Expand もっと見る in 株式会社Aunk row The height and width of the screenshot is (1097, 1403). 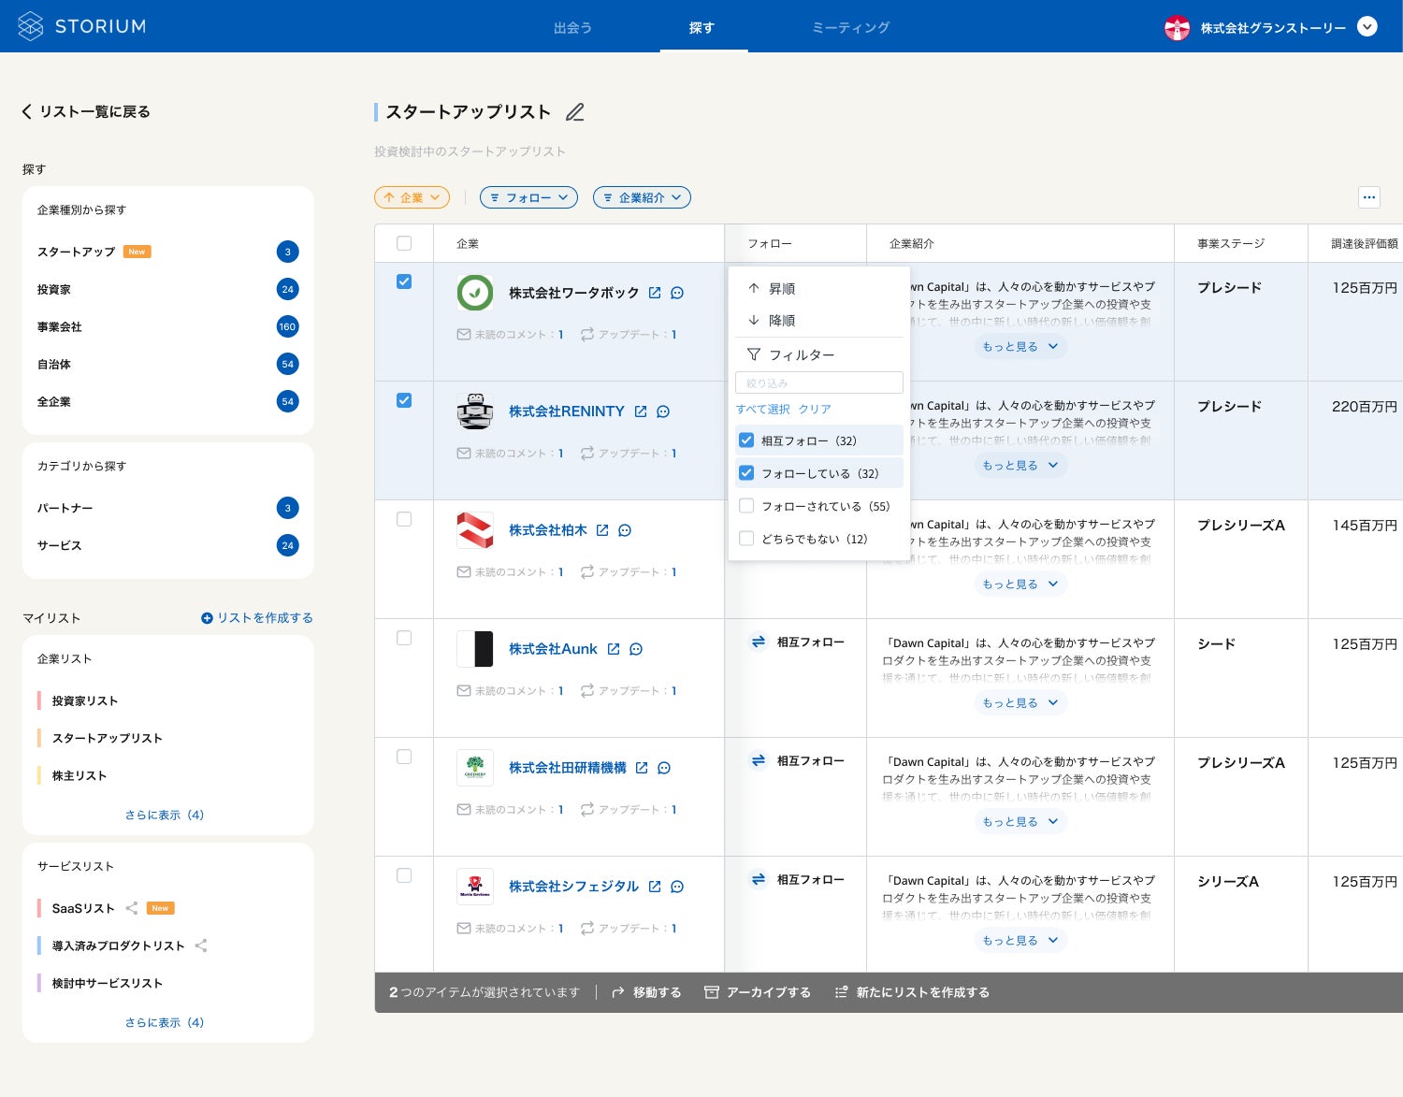tap(1020, 702)
